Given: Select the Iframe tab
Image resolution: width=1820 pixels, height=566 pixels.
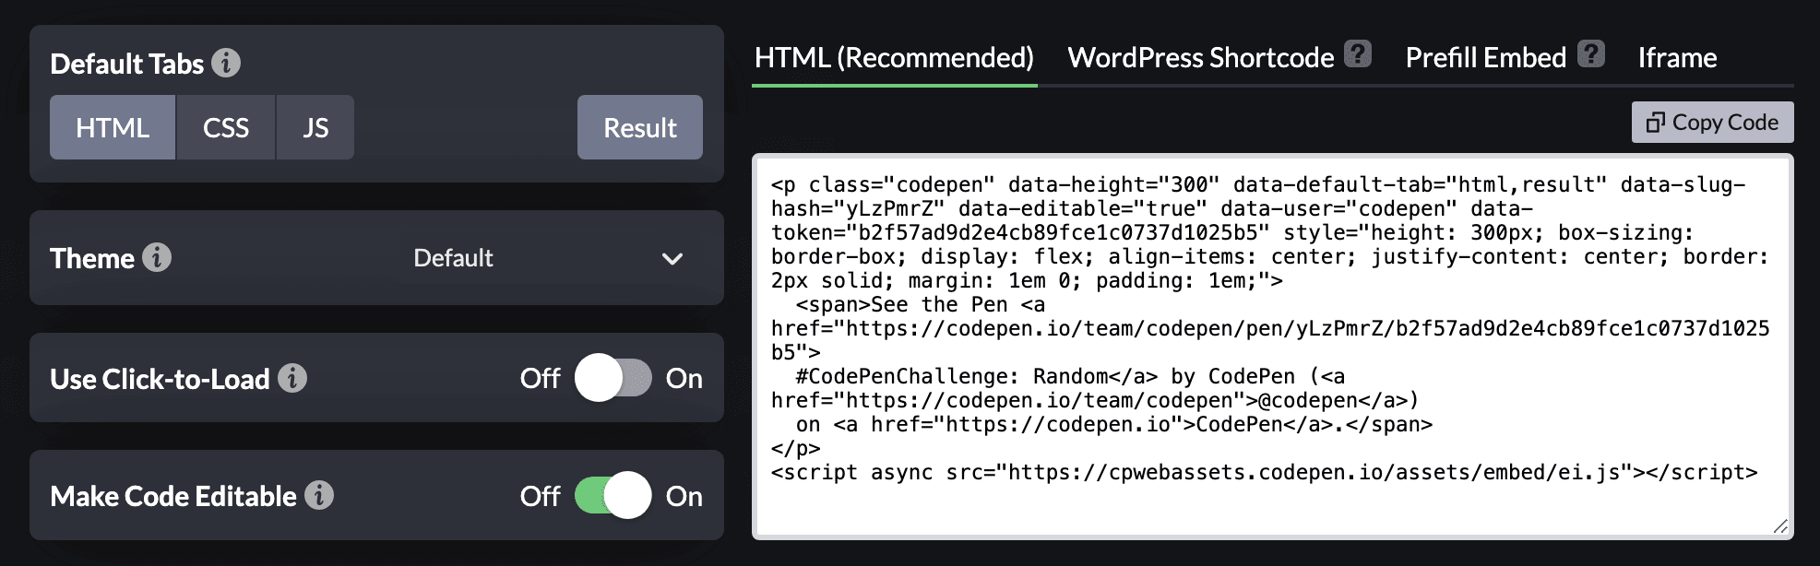Looking at the screenshot, I should [1677, 58].
